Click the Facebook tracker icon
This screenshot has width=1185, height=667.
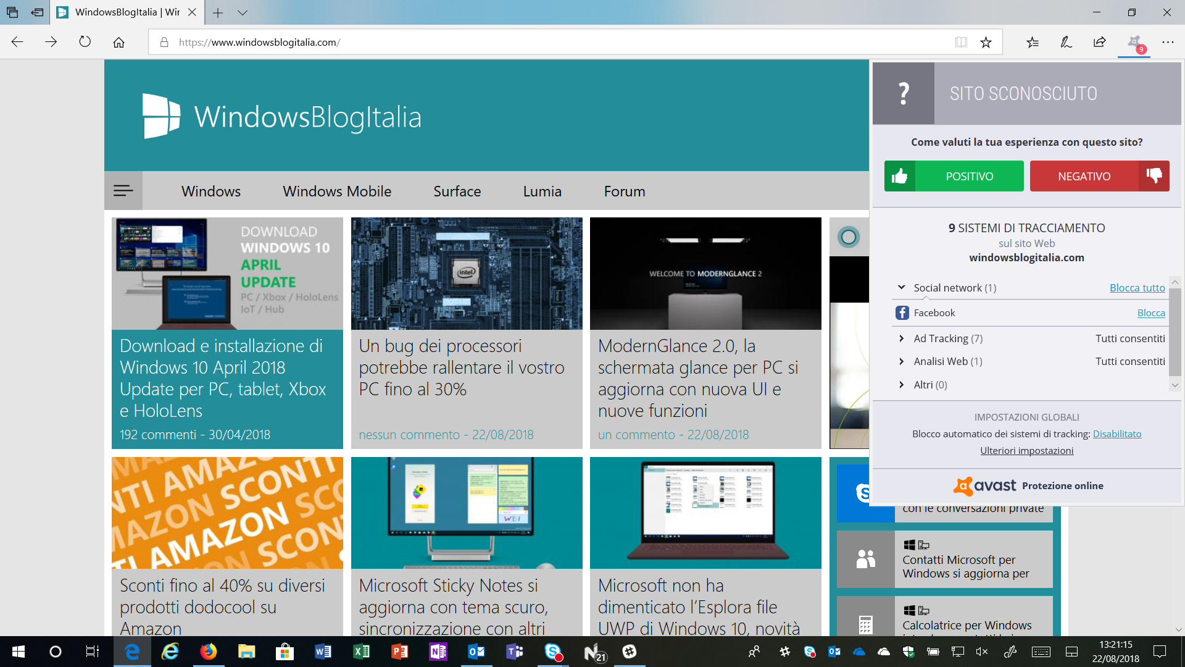pyautogui.click(x=902, y=313)
